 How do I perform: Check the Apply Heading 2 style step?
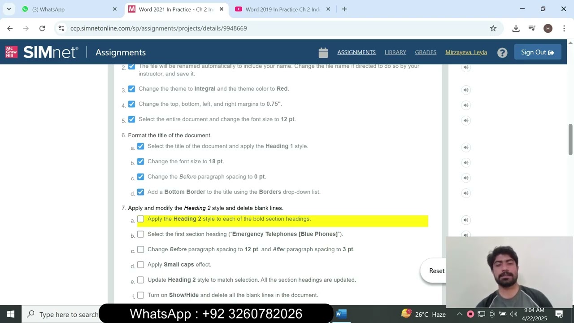click(140, 219)
